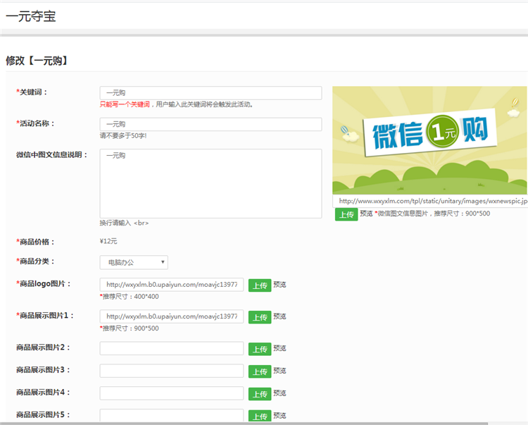The height and width of the screenshot is (425, 528).
Task: Click the 商品展示图片2 input field
Action: (171, 348)
